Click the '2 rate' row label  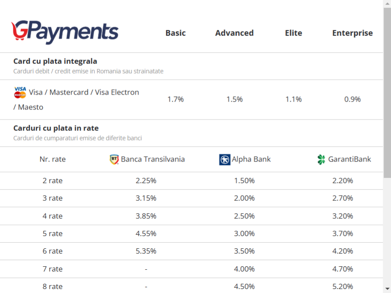[52, 180]
